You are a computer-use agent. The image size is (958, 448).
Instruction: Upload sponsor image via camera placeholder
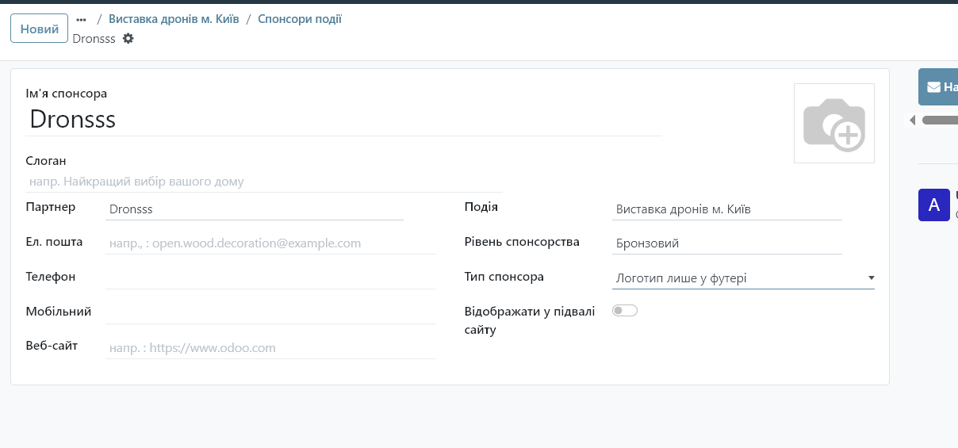(833, 124)
